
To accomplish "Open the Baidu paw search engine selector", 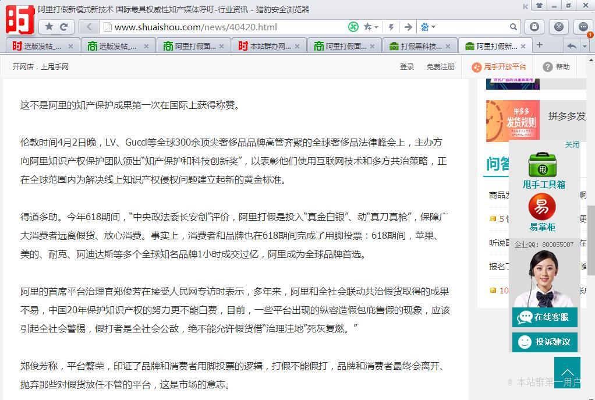I will coord(428,27).
